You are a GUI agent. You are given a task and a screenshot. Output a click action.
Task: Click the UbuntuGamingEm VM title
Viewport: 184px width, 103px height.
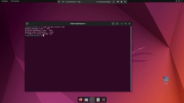(x=103, y=2)
